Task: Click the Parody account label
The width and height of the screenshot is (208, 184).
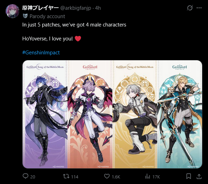Action: point(47,16)
